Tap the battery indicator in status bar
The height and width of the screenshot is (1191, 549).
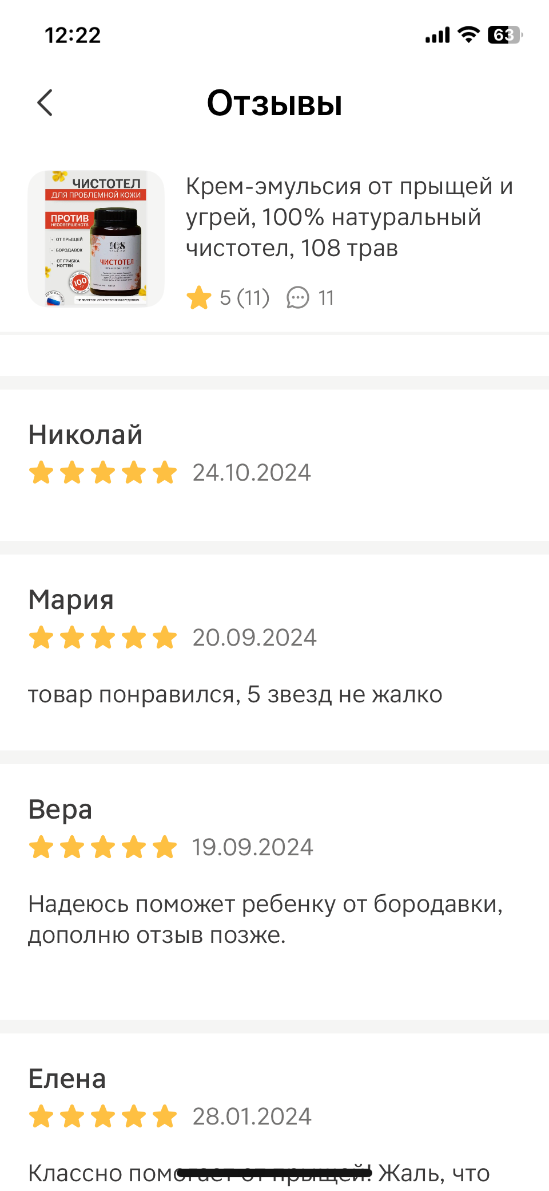point(504,36)
